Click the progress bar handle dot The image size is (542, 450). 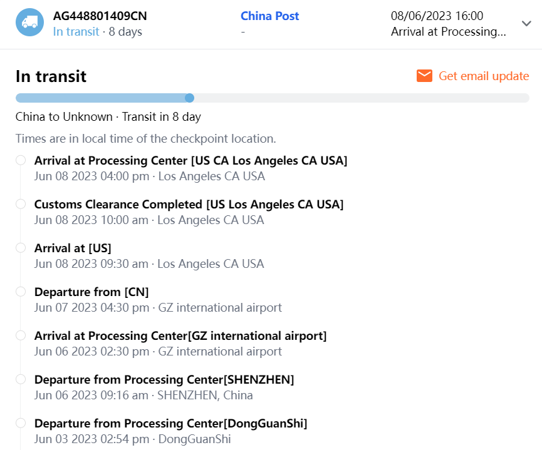(189, 98)
